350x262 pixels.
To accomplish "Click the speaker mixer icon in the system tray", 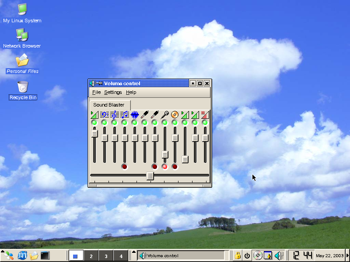I will [279, 255].
